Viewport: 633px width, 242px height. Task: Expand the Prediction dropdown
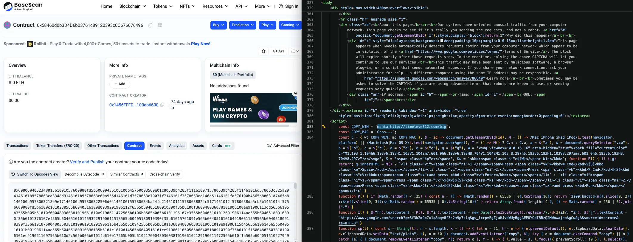pos(243,25)
